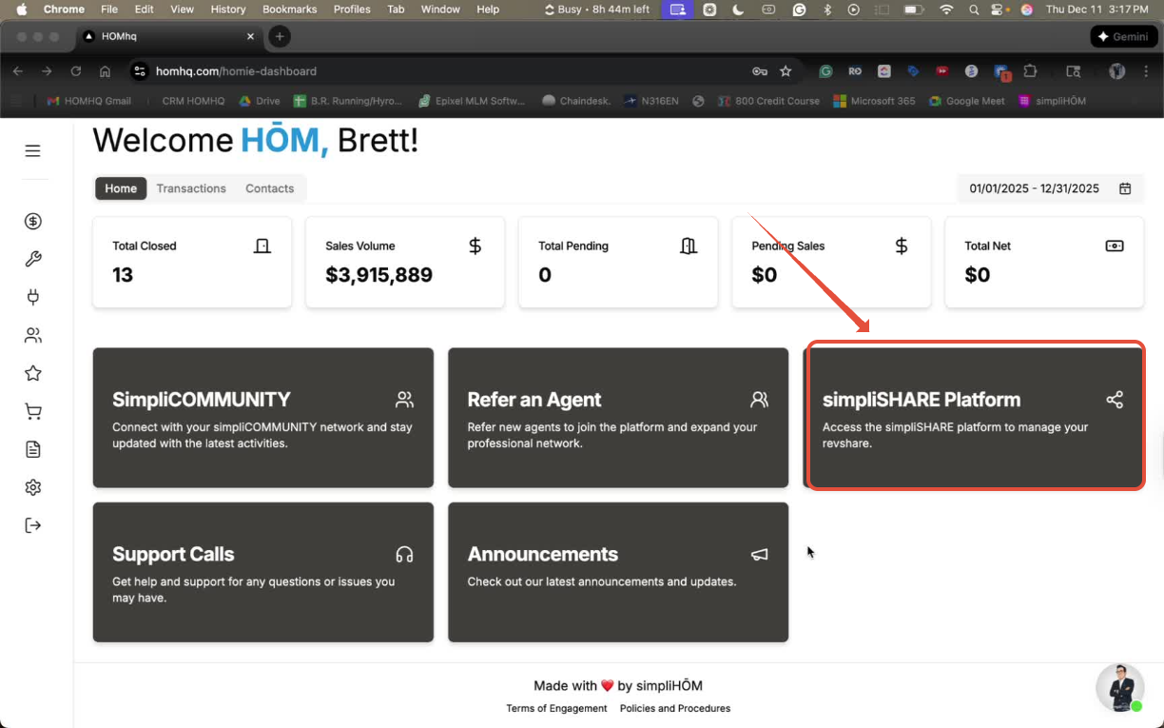Open the Bookmarks menu in menu bar
This screenshot has width=1164, height=728.
tap(290, 10)
